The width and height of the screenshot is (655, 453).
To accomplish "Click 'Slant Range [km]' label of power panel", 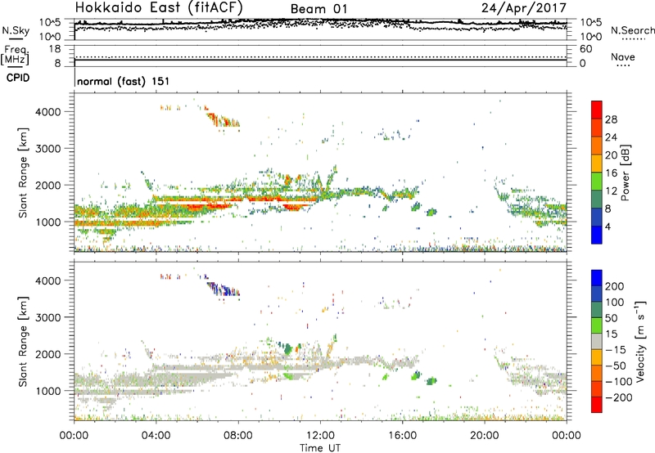I will [23, 173].
